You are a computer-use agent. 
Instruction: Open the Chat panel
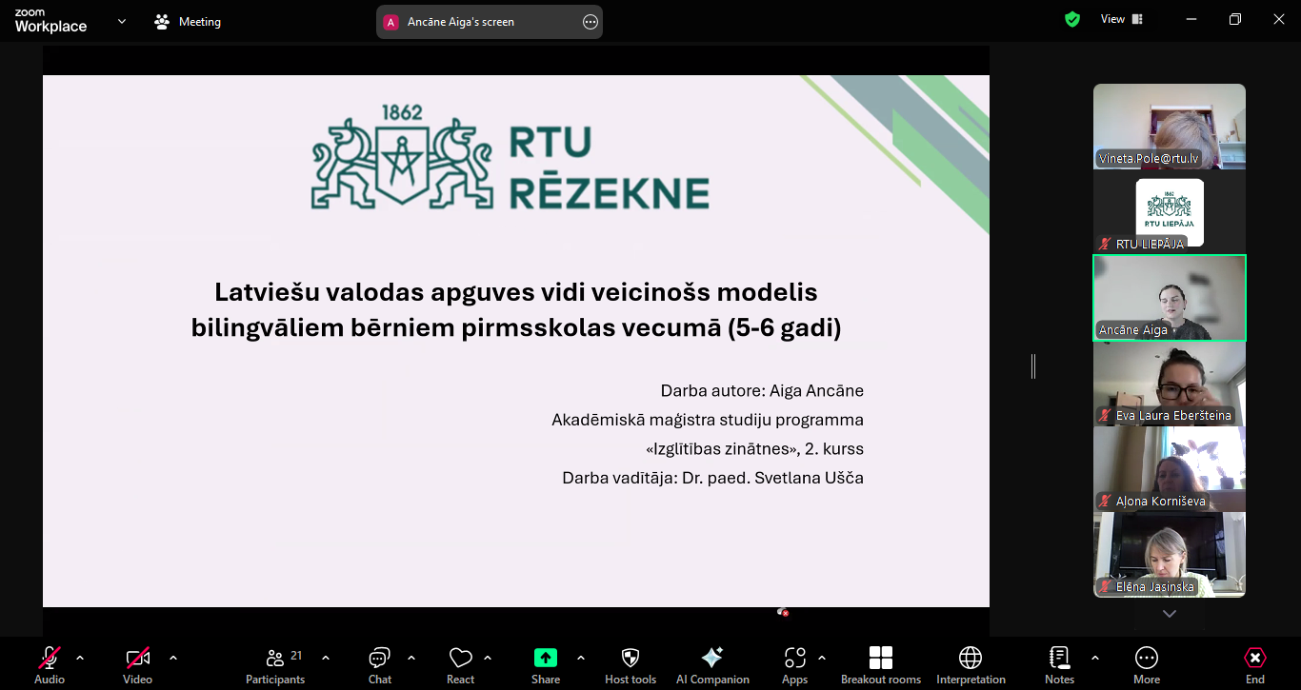[x=380, y=664]
